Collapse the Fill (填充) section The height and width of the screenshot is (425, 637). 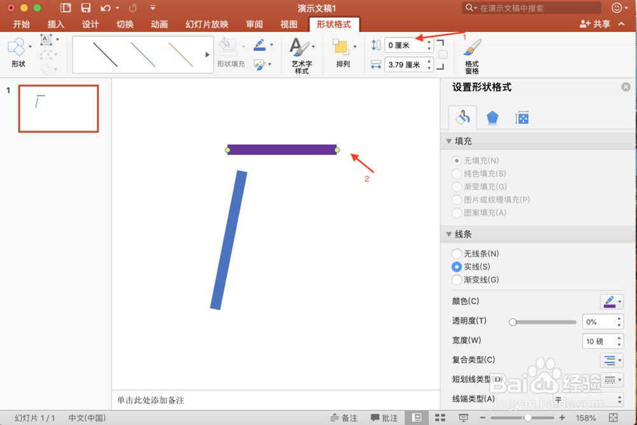(x=449, y=141)
